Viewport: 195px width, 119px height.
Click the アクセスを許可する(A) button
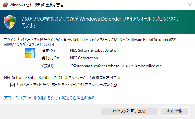tap(129, 111)
